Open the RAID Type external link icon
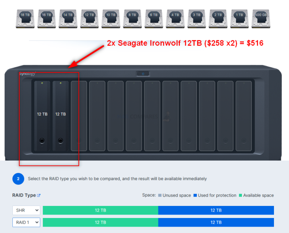Viewport: 289px width, 233px height. (x=39, y=195)
